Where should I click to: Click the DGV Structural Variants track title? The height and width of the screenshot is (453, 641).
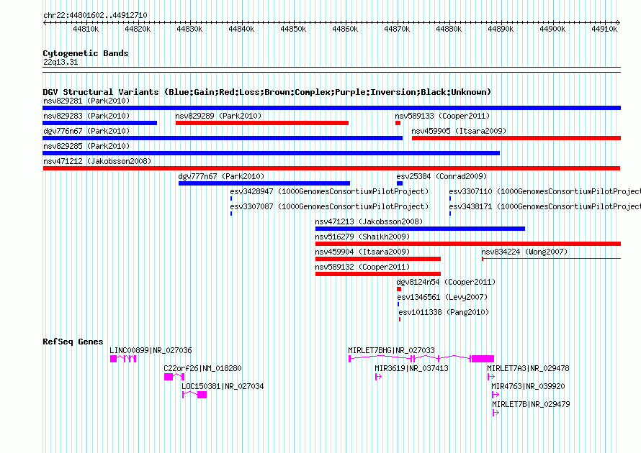pos(266,92)
